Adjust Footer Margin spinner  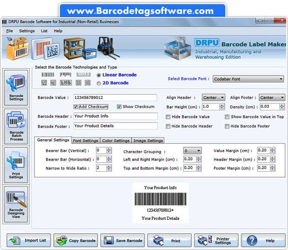pyautogui.click(x=272, y=167)
